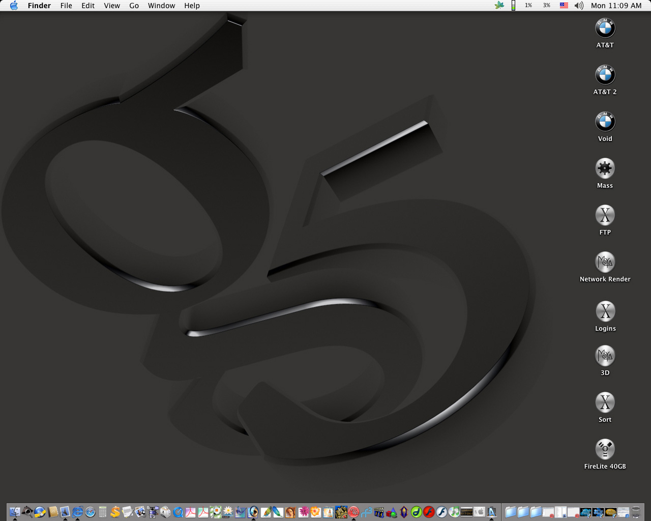Open the Edit menu
Viewport: 651px width, 521px height.
pos(88,6)
